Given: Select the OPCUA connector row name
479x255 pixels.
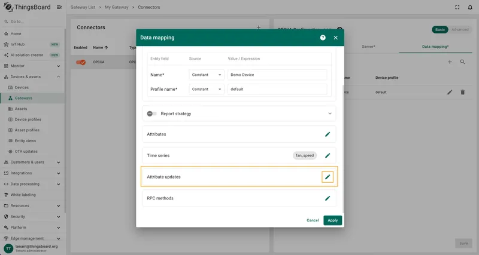Looking at the screenshot, I should (99, 62).
